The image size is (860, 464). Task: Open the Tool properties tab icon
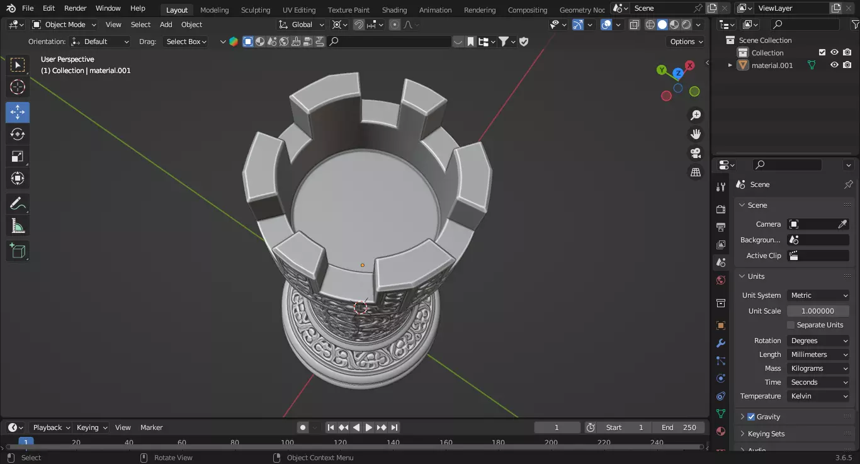tap(721, 187)
